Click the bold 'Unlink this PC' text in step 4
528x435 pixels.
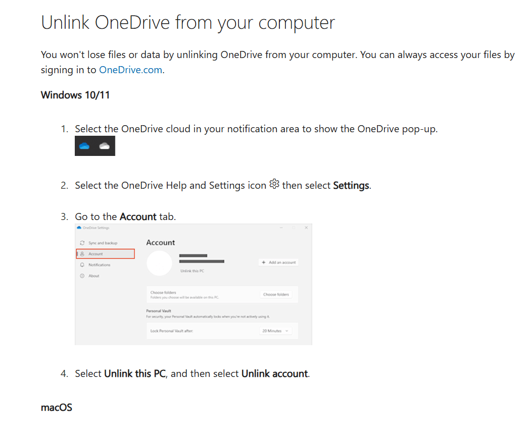(135, 373)
